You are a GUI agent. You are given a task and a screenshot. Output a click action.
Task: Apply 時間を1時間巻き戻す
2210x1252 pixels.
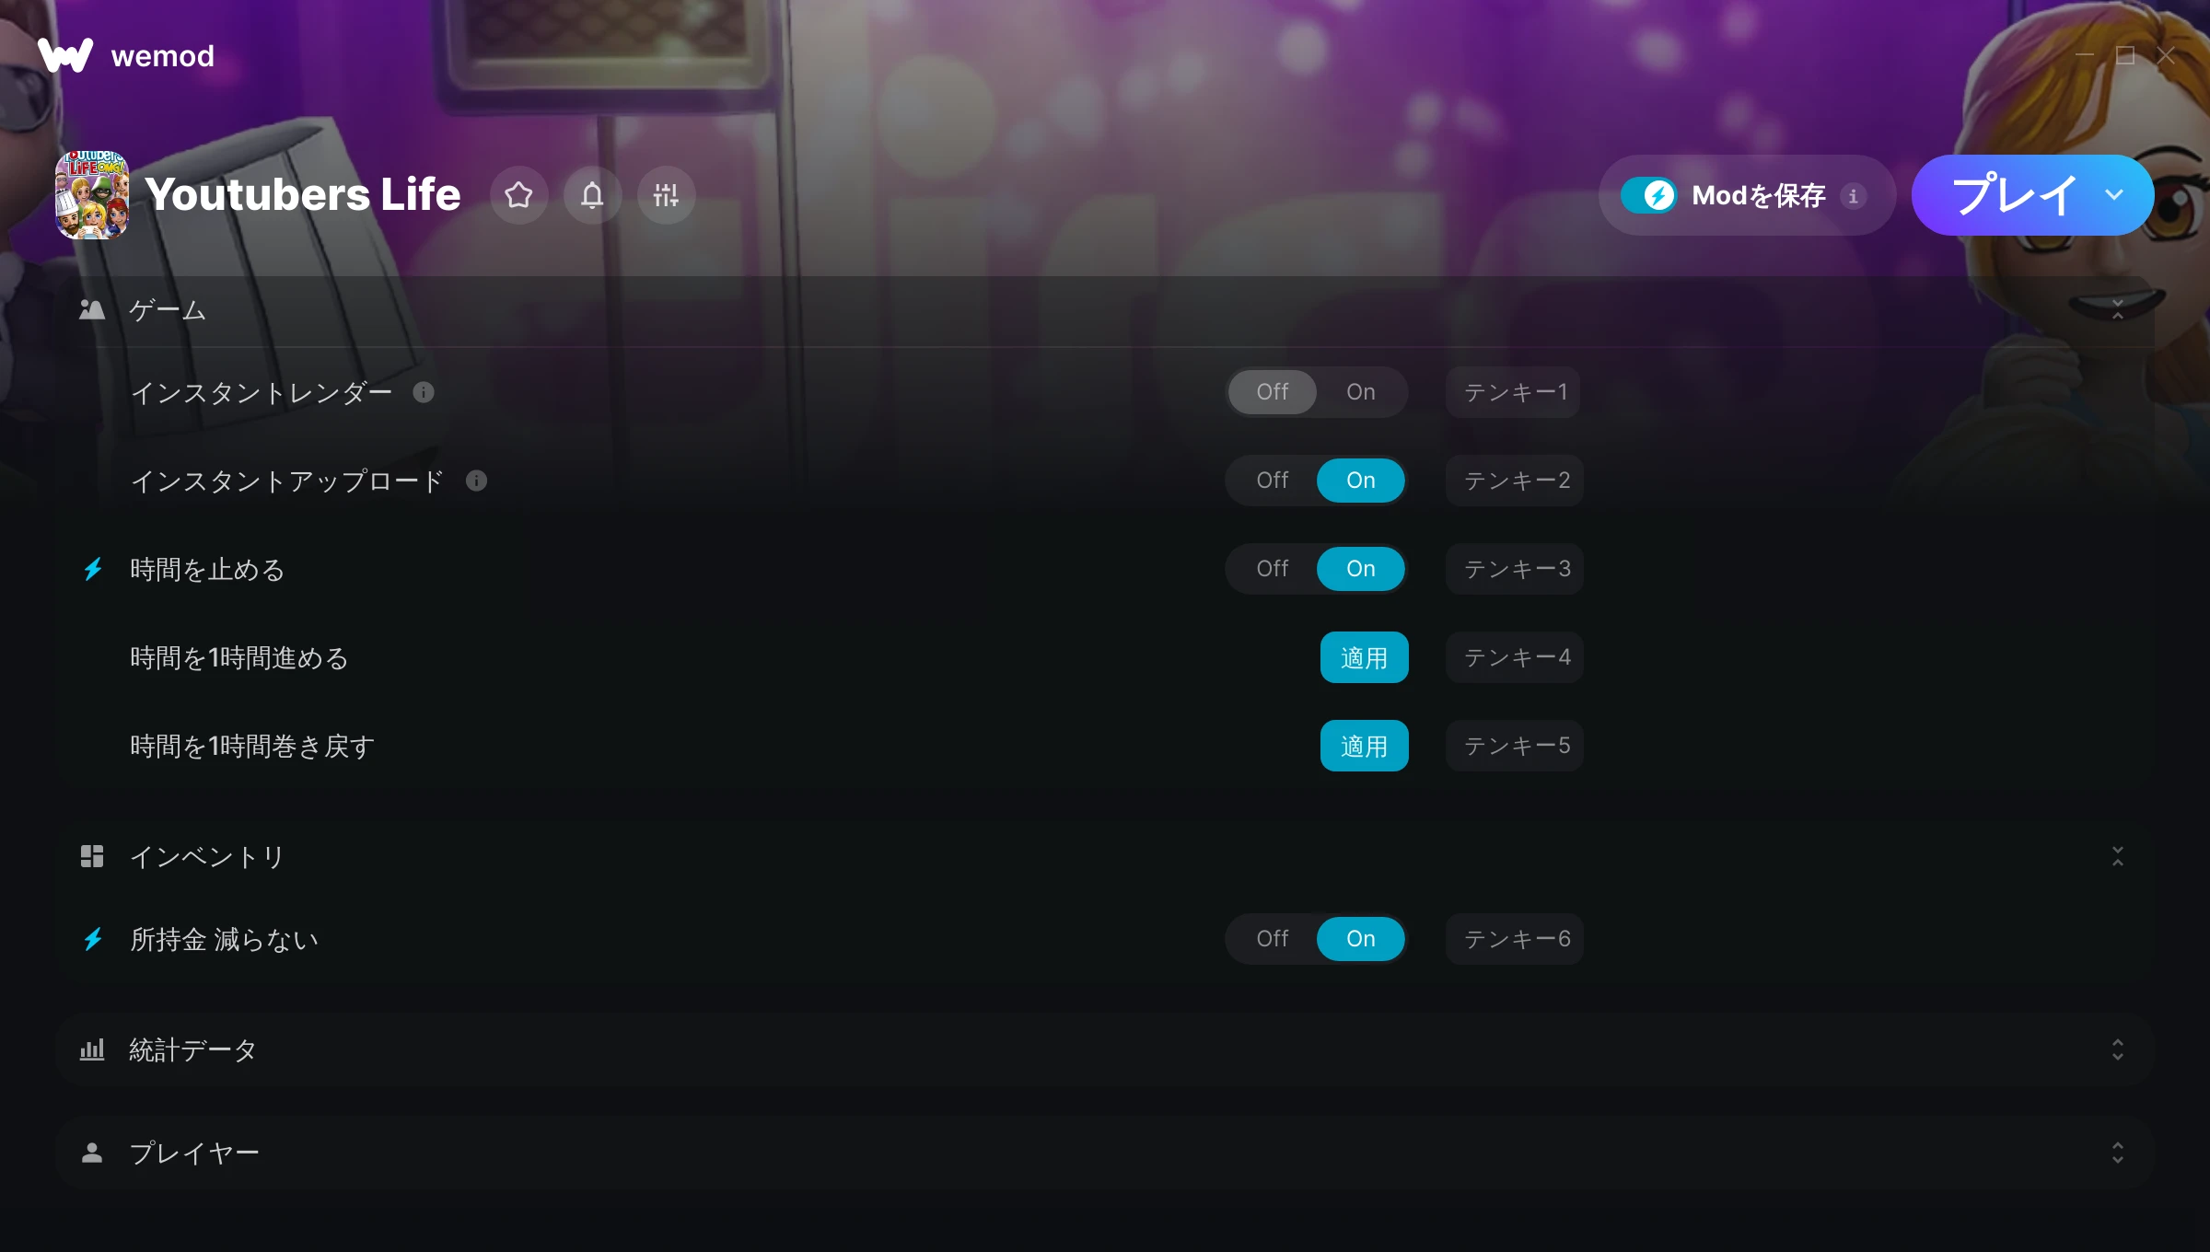point(1364,746)
